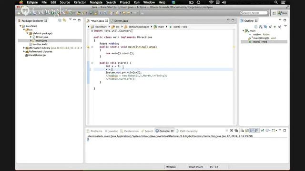The height and width of the screenshot is (171, 305).
Task: Open the Package Explorer view menu arrow
Action: [70, 19]
